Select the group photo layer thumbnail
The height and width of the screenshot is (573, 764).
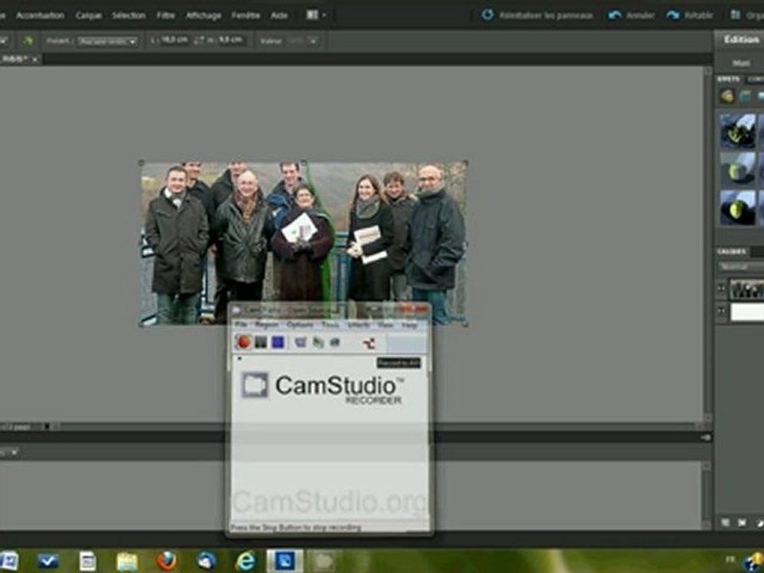pyautogui.click(x=746, y=290)
